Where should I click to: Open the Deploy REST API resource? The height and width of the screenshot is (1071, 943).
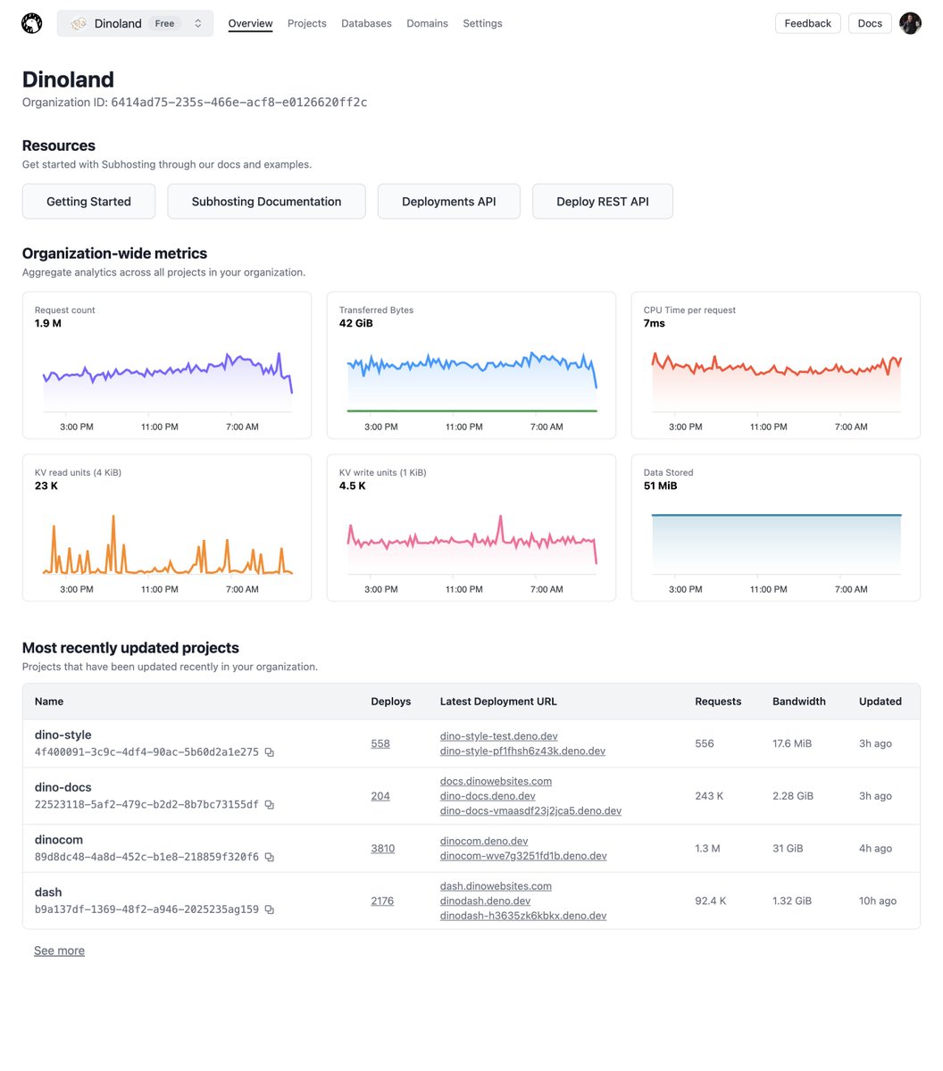click(x=603, y=202)
